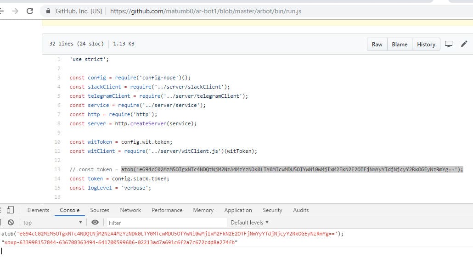Click the padlock site security icon
This screenshot has width=473, height=263.
tap(49, 11)
